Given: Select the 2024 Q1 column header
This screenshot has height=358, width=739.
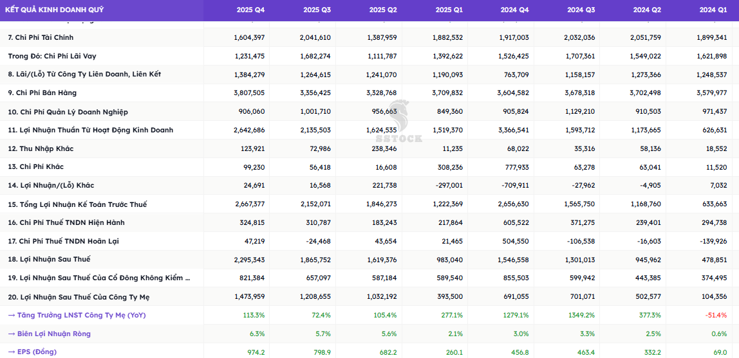Looking at the screenshot, I should click(x=713, y=10).
